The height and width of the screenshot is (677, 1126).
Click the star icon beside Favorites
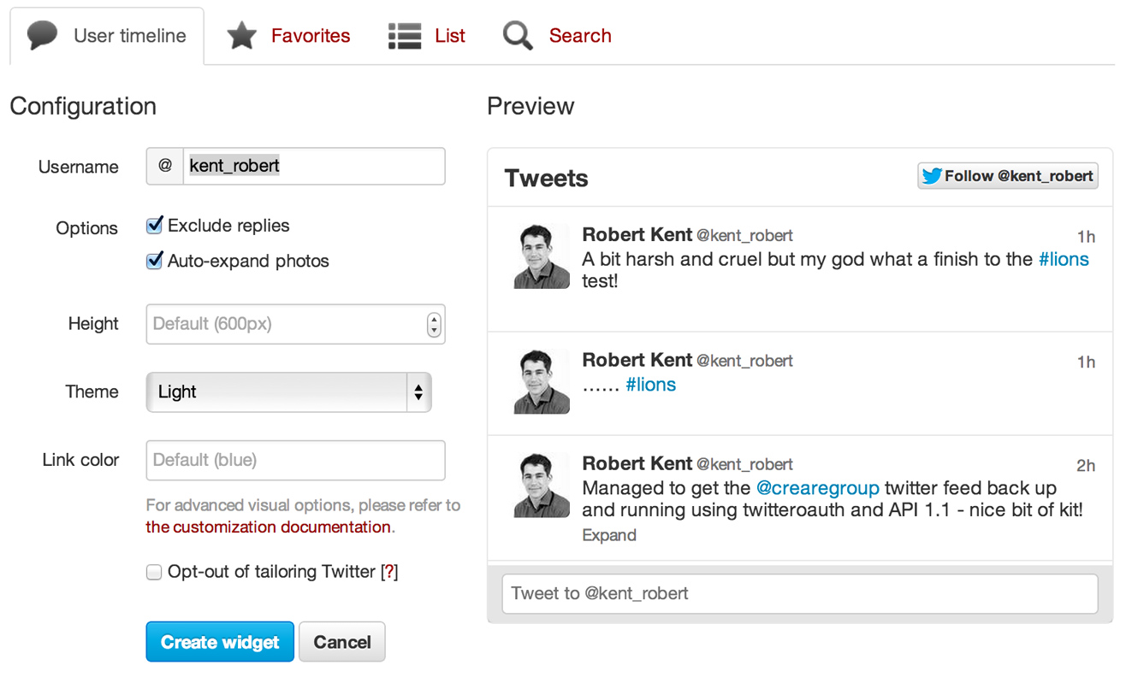point(241,35)
